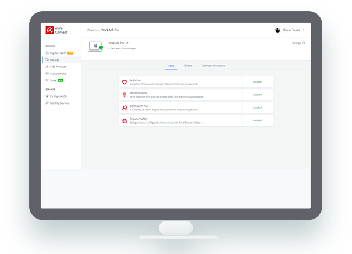The width and height of the screenshot is (352, 254).
Task: Click the Installed status for Browser Safety
Action: point(257,121)
